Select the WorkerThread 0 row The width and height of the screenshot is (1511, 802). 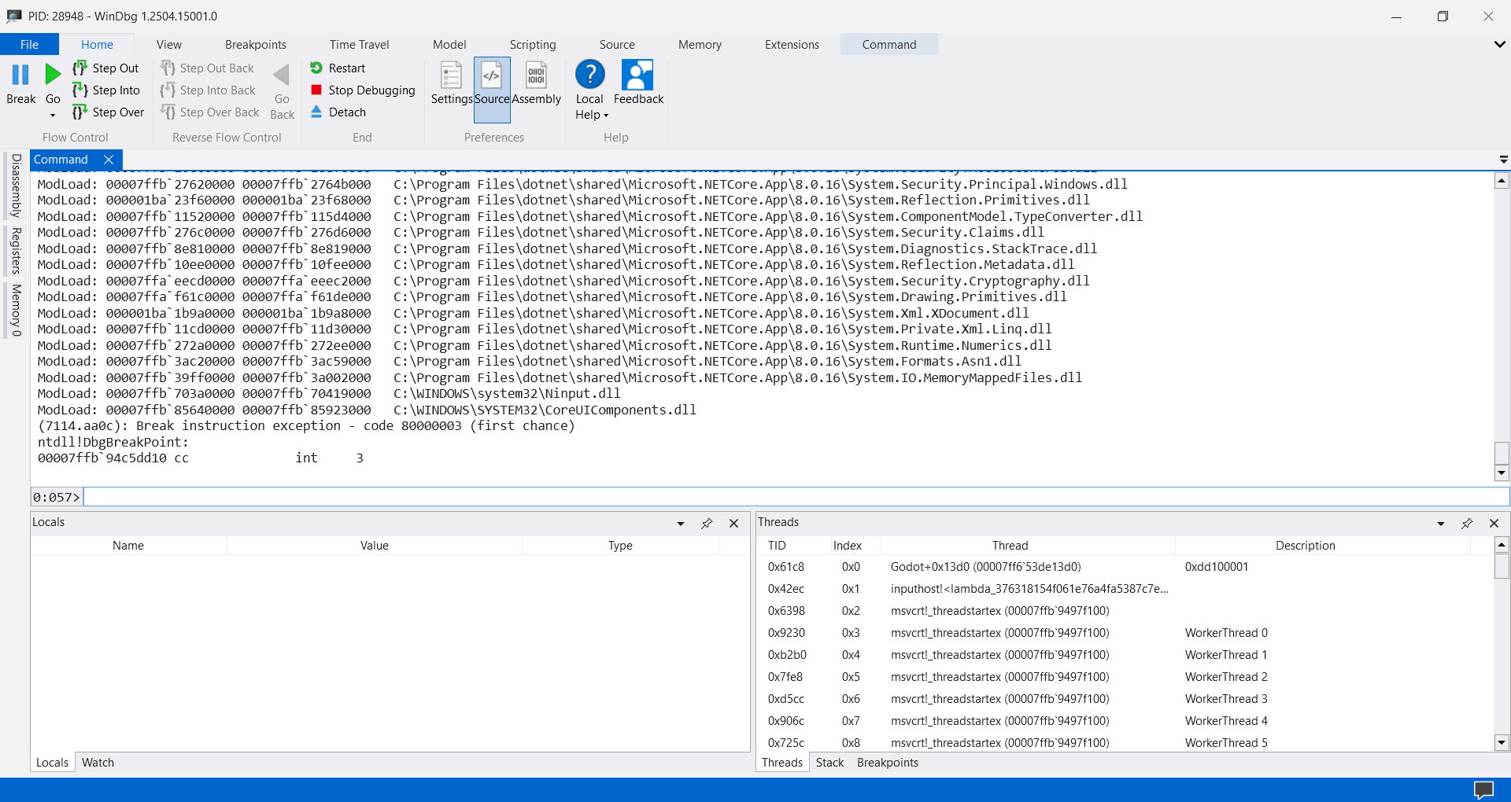pyautogui.click(x=1125, y=633)
